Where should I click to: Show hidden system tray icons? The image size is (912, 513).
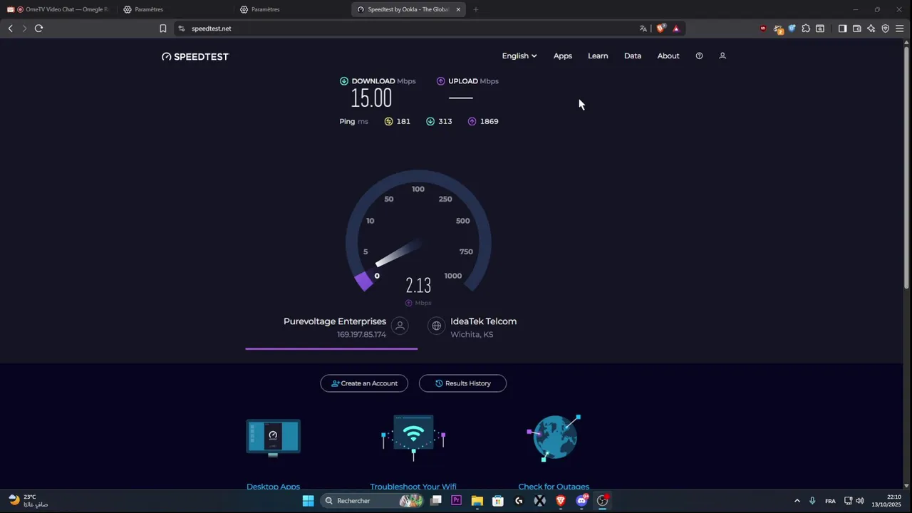(x=797, y=501)
